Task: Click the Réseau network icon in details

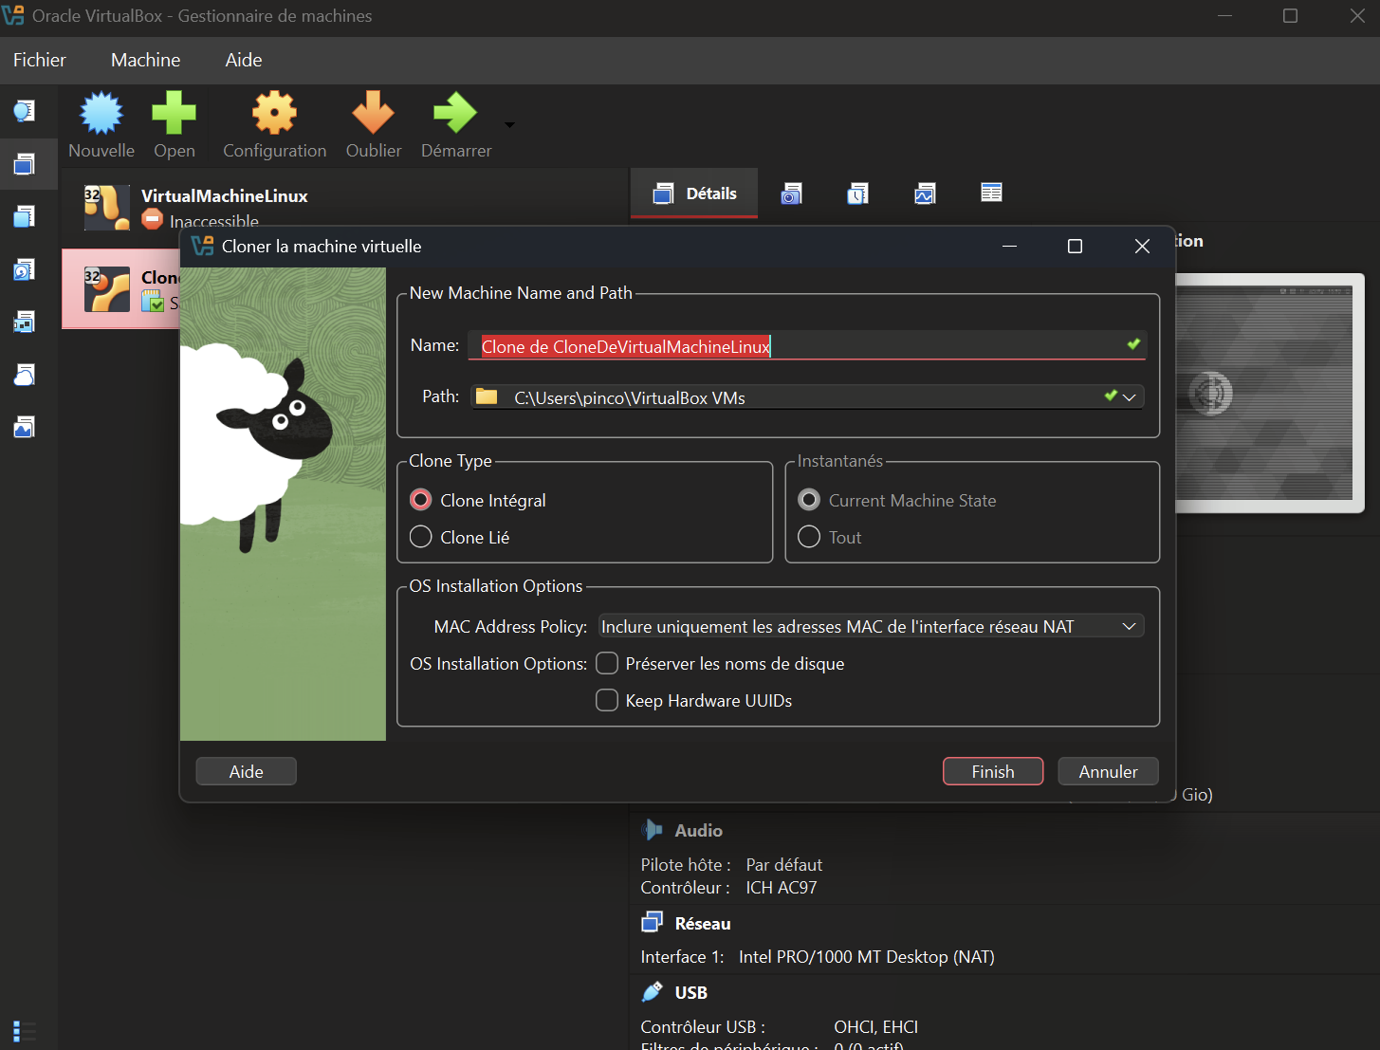Action: (x=653, y=922)
